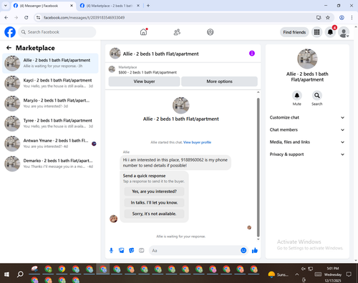Click the More options button

[x=219, y=81]
